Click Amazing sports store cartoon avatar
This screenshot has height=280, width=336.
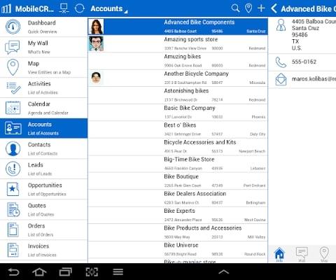(x=96, y=44)
